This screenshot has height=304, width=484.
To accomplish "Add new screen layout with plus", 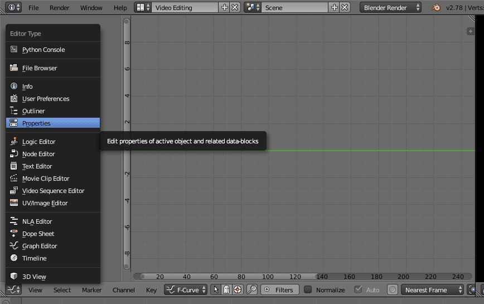I will point(225,8).
